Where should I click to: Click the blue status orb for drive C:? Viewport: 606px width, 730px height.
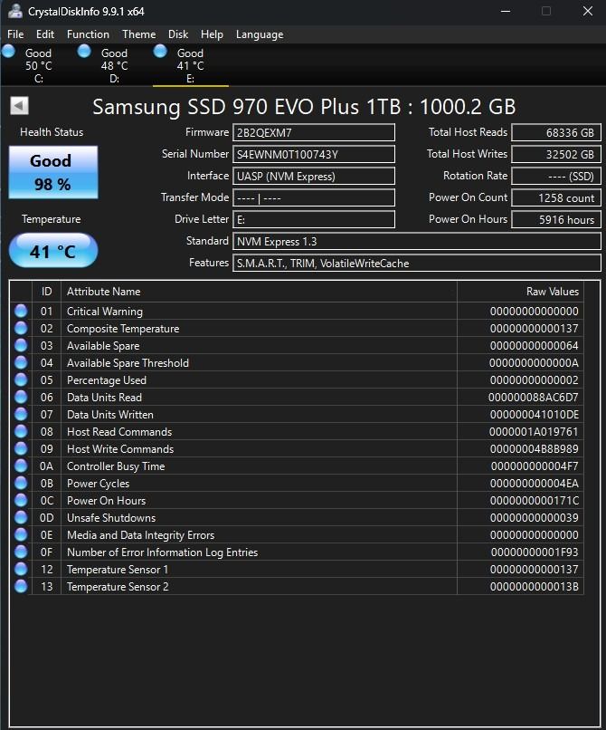[9, 52]
